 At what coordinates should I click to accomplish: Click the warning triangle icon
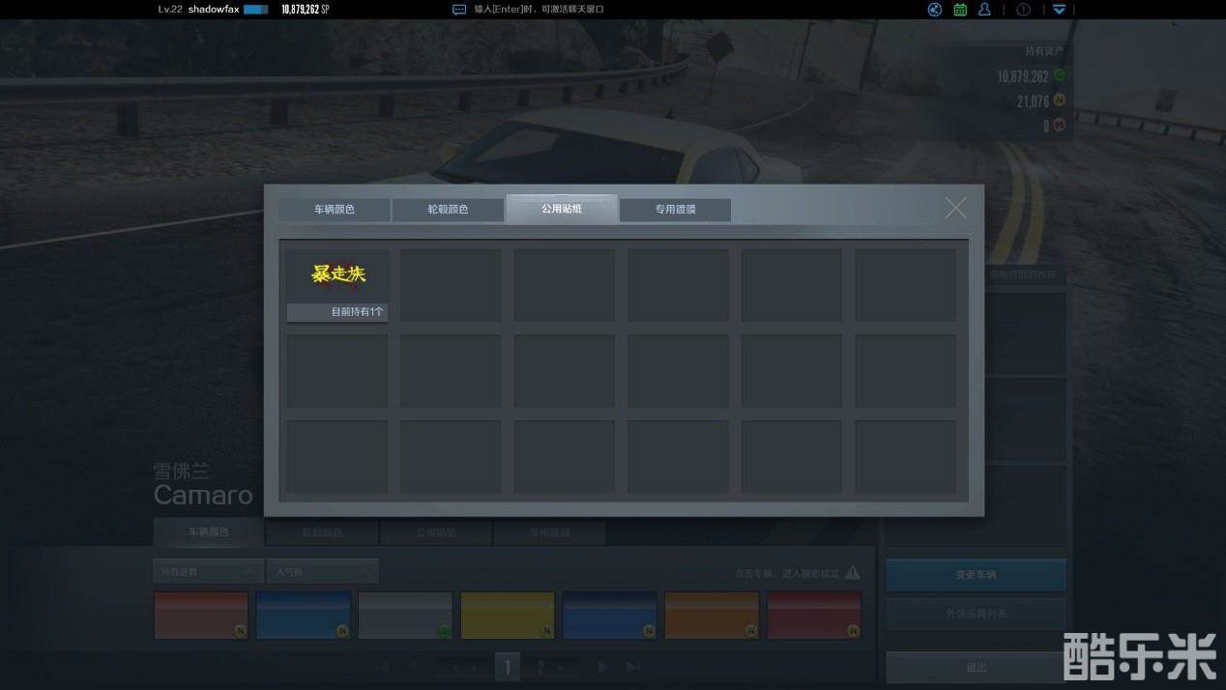(853, 573)
